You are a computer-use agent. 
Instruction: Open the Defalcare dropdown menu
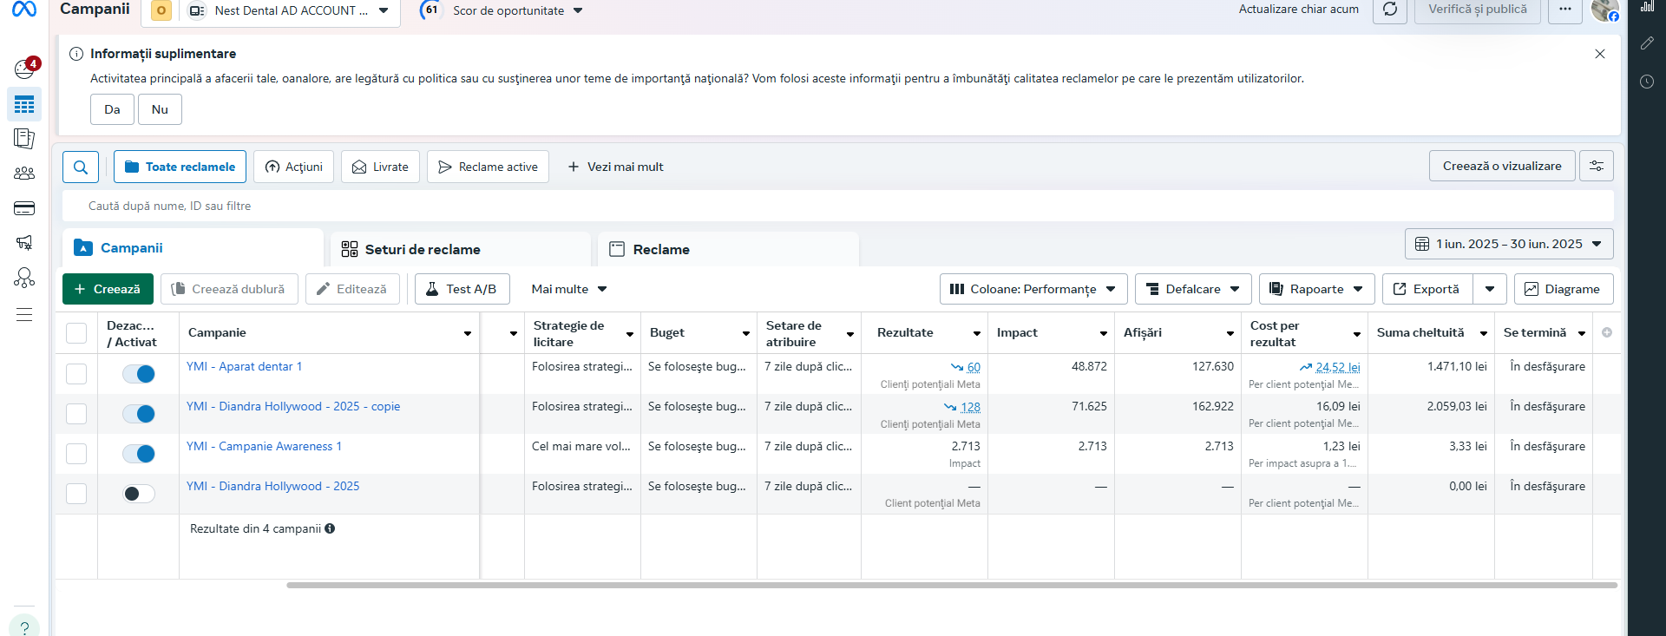1192,289
